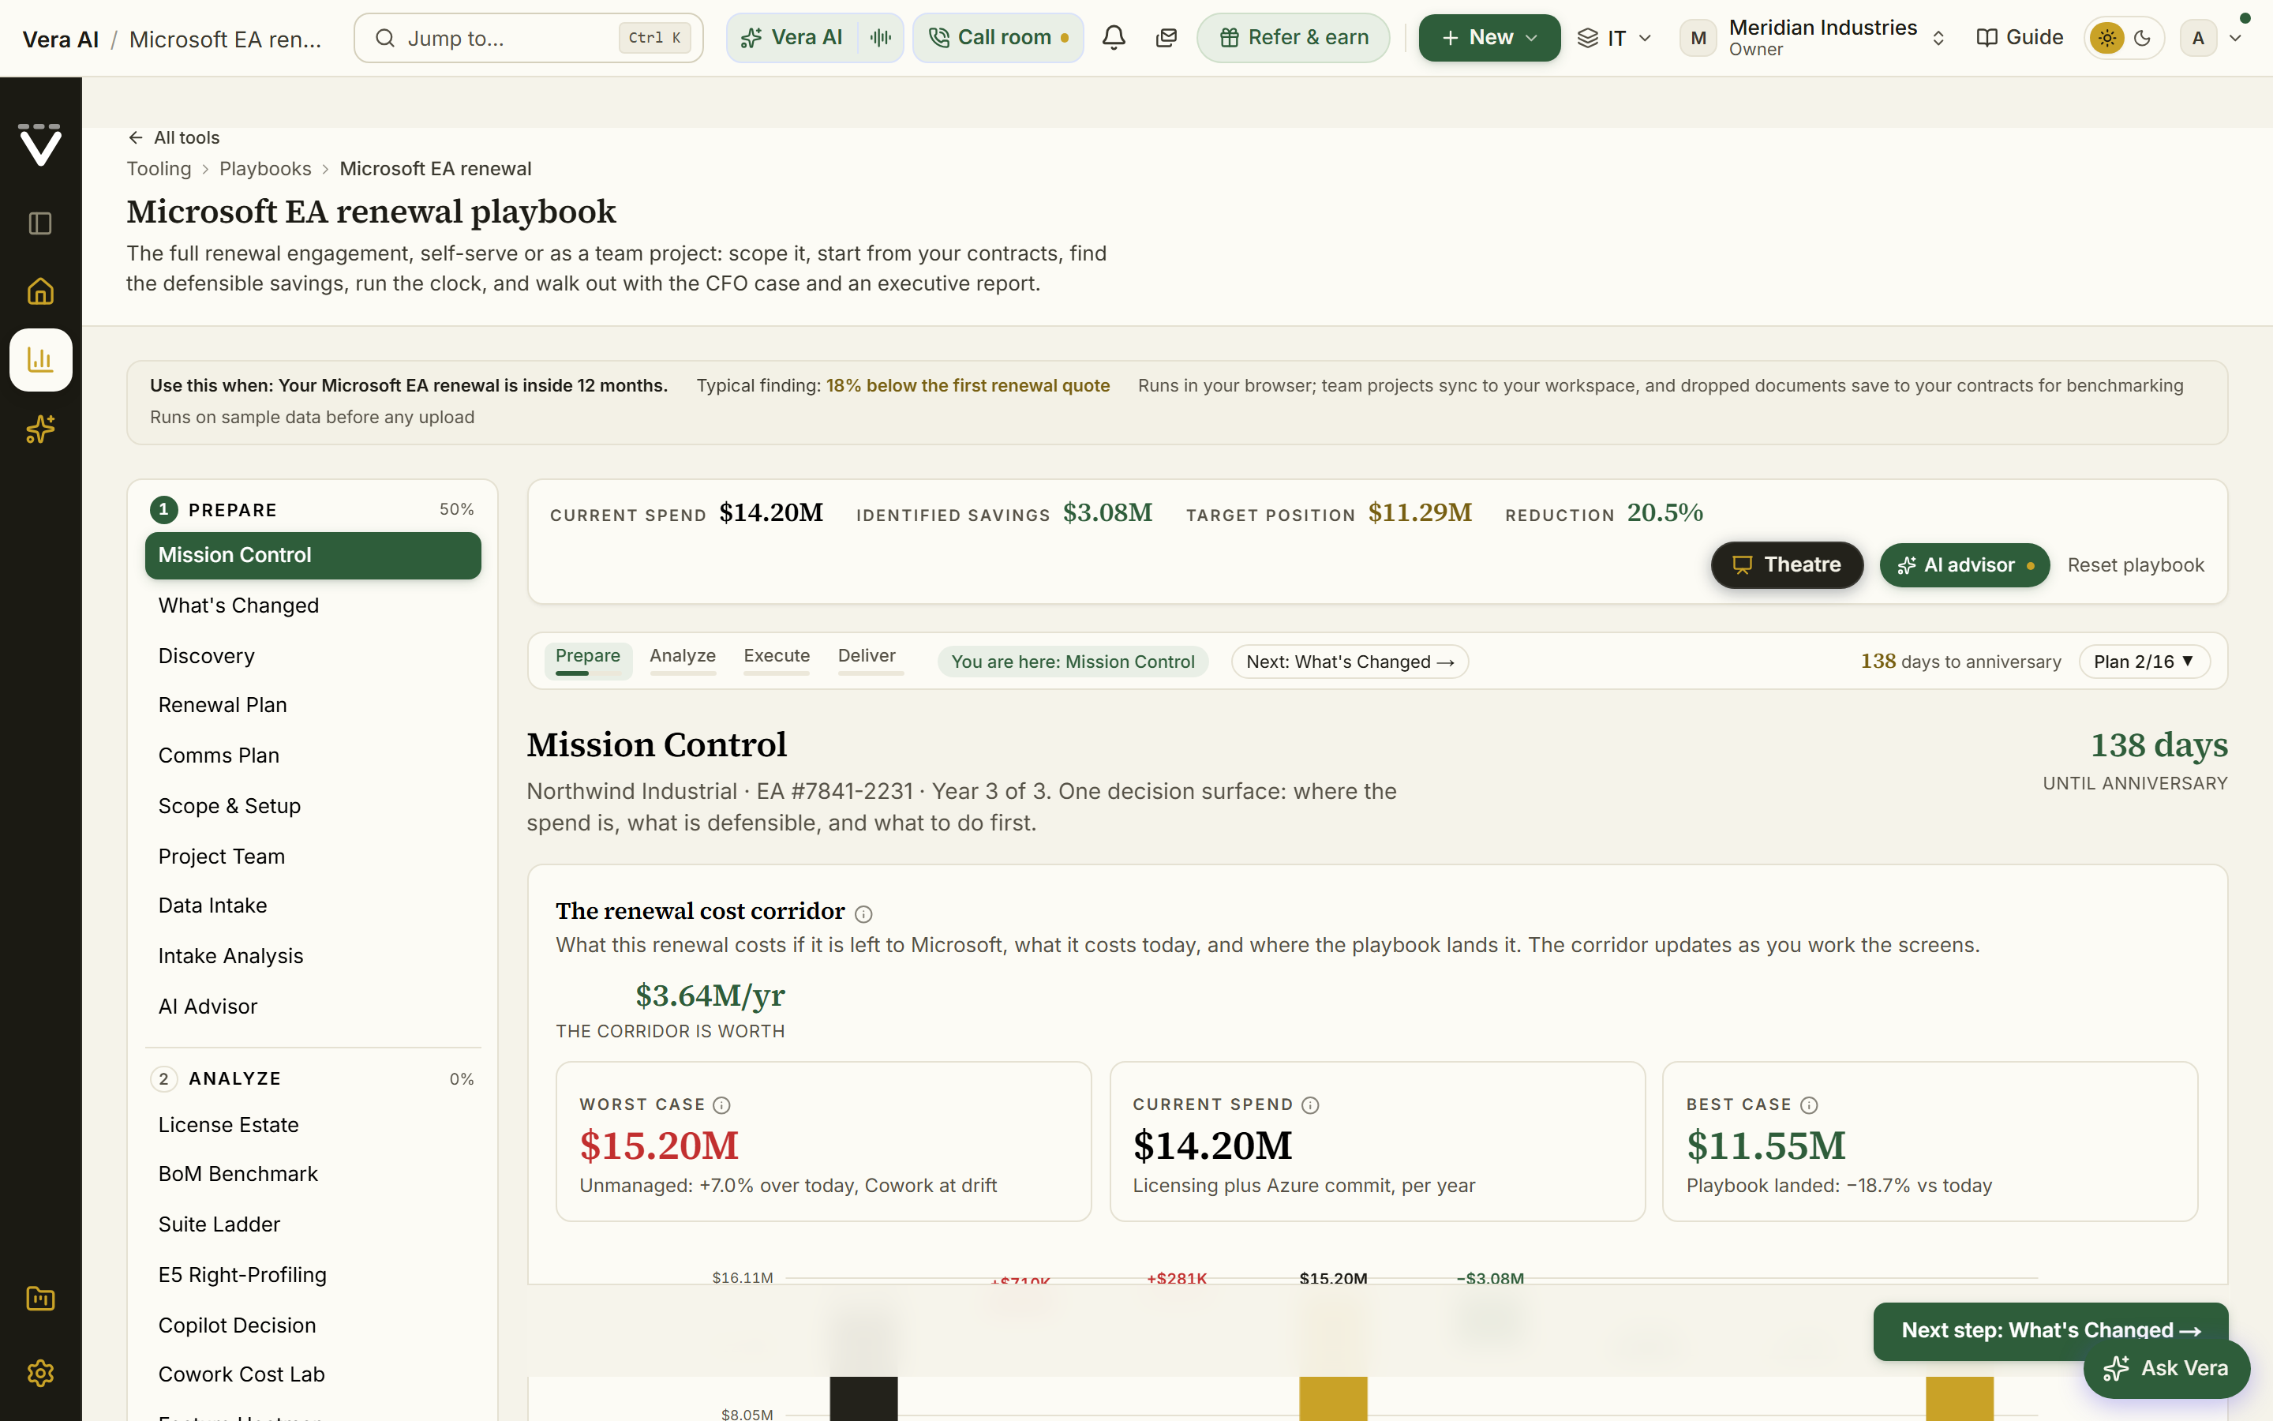Select the Analyze tab

(x=683, y=659)
